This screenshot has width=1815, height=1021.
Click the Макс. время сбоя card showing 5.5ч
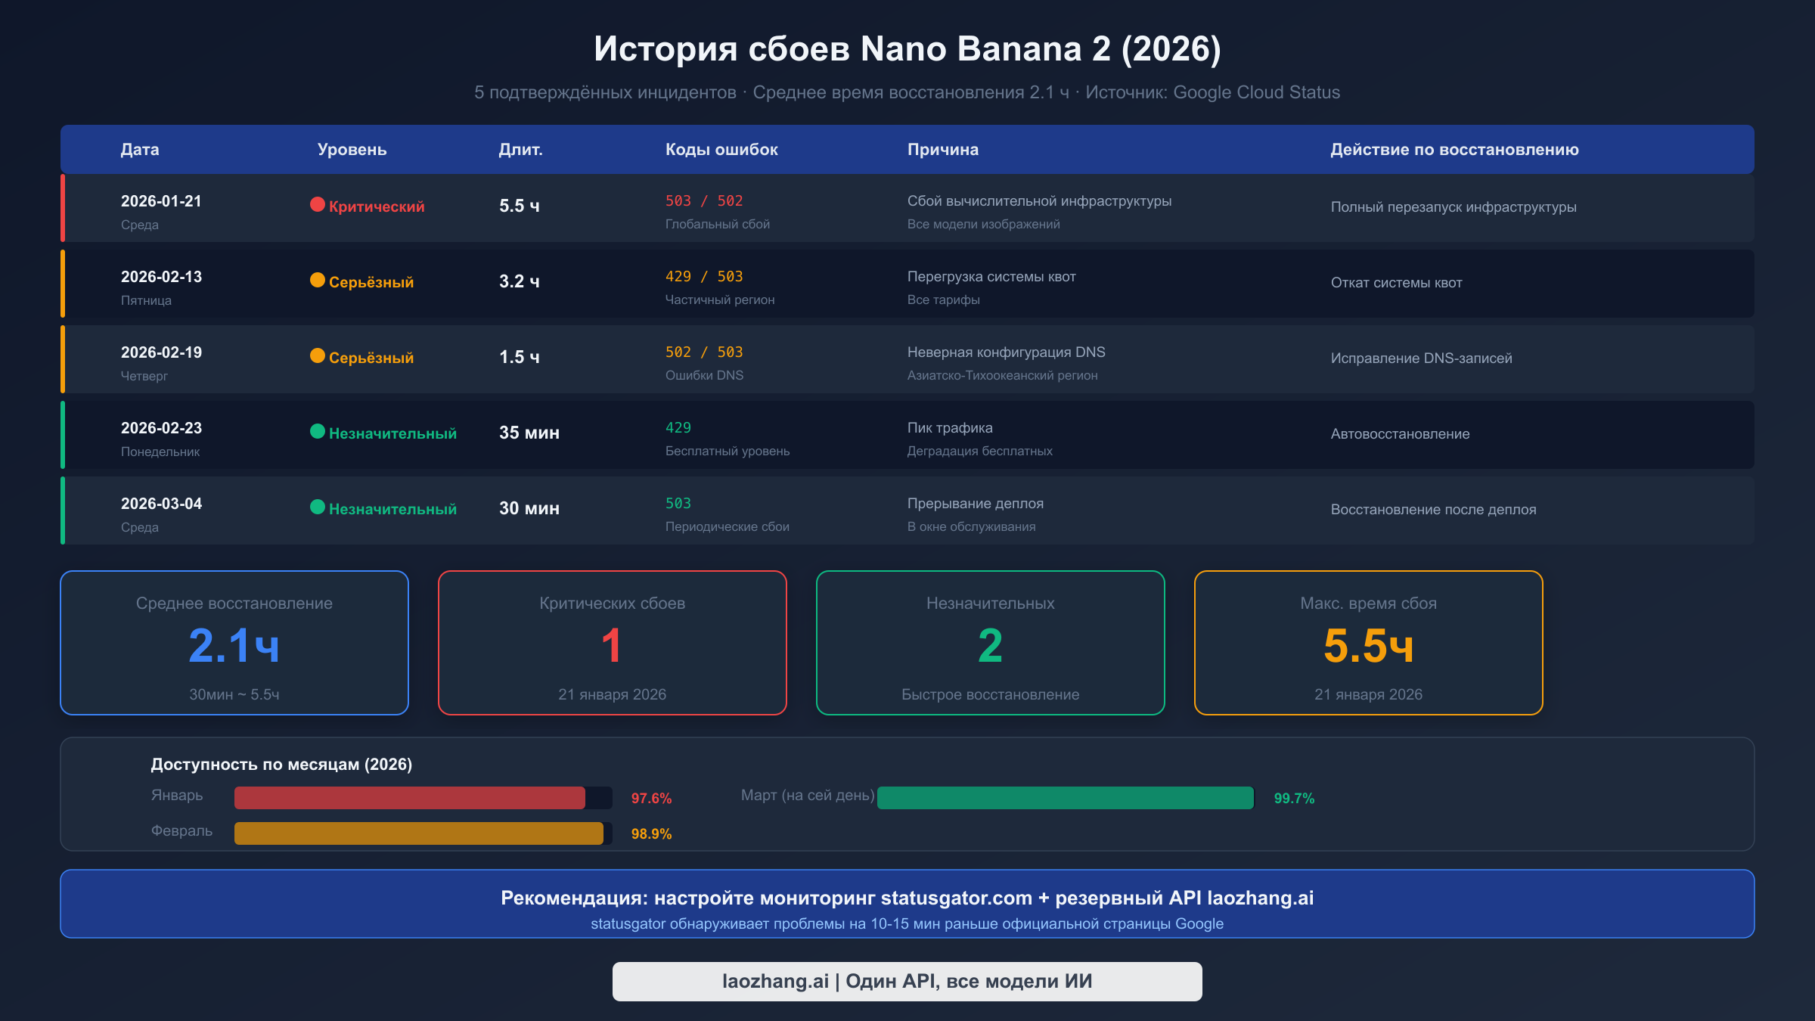point(1368,642)
